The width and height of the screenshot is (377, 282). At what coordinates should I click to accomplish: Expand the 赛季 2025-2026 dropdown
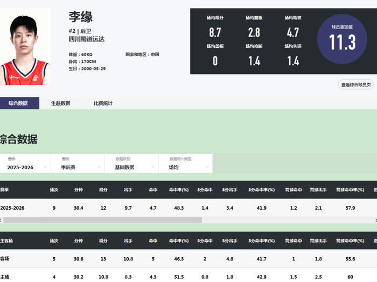[x=25, y=164]
